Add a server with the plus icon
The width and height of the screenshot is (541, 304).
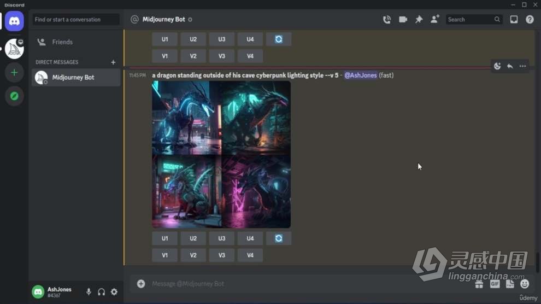click(14, 73)
